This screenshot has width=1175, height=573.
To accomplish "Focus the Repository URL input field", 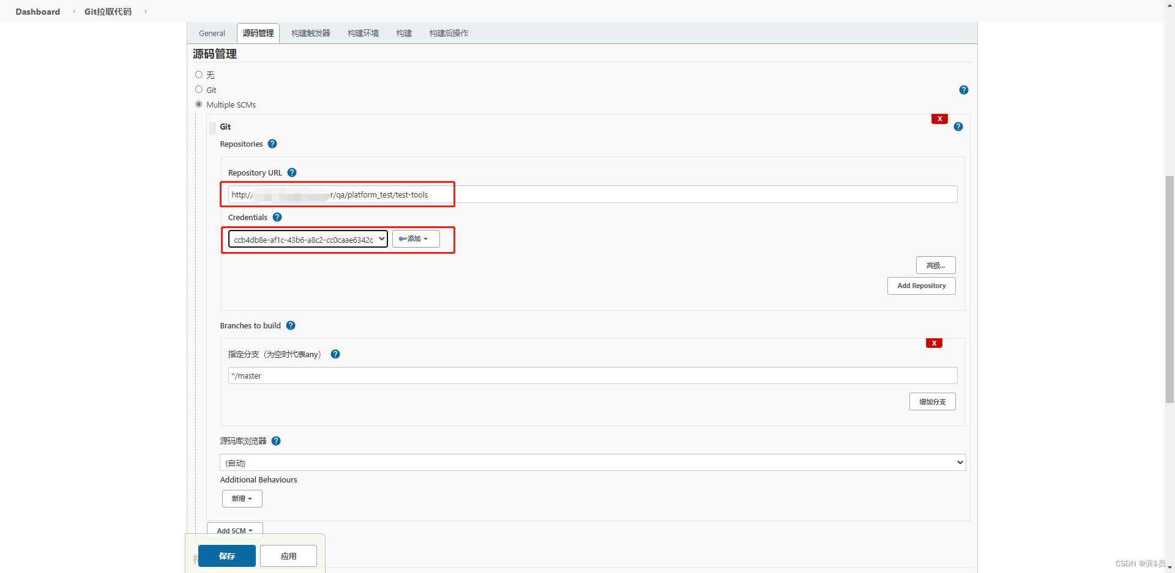I will (592, 194).
